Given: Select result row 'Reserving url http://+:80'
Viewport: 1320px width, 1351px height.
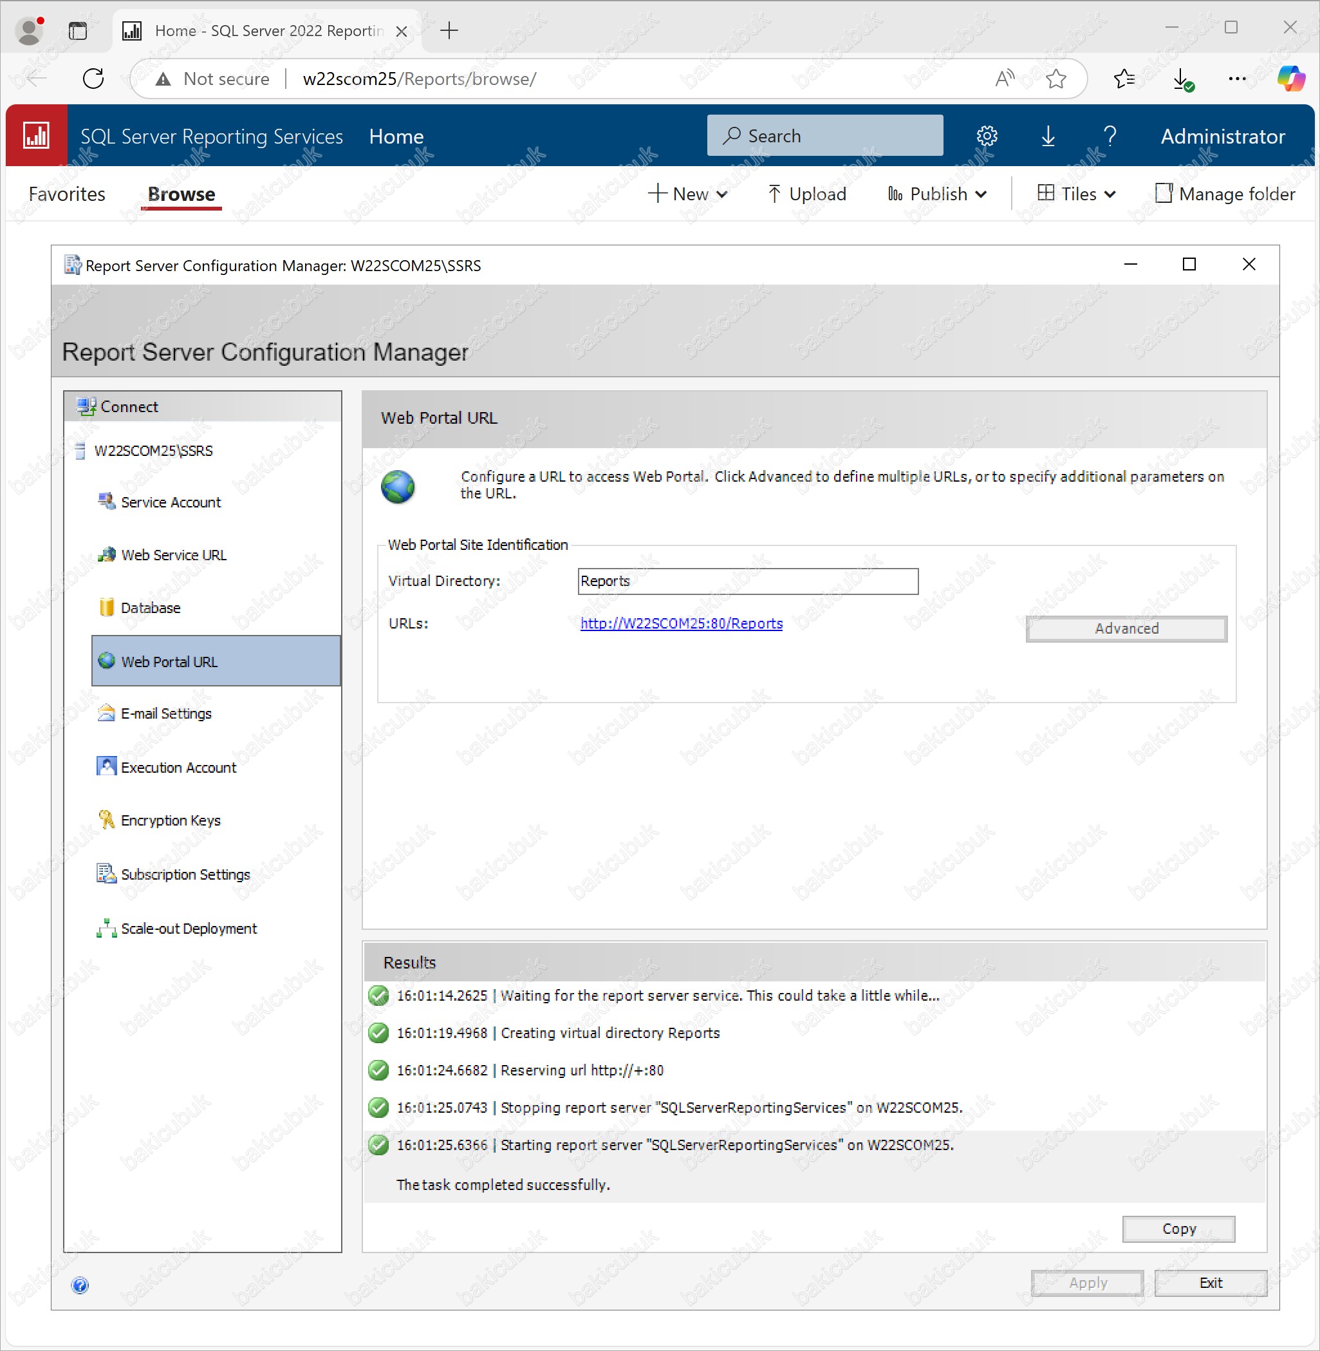Looking at the screenshot, I should [x=815, y=1070].
